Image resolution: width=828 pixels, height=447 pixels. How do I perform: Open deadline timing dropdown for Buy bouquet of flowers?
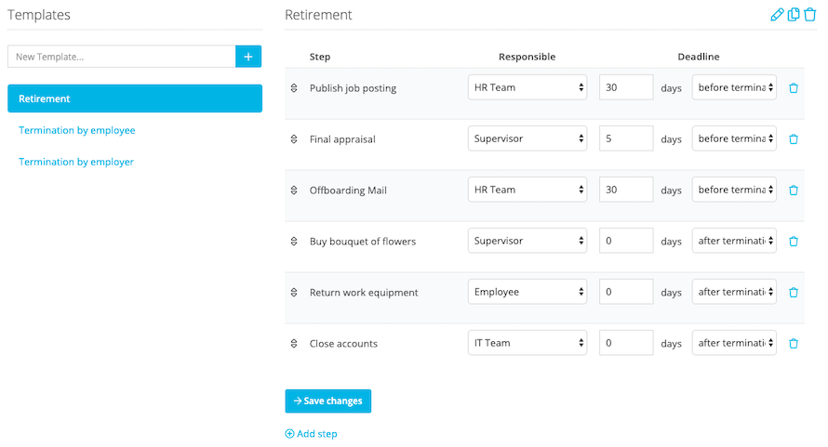coord(734,241)
